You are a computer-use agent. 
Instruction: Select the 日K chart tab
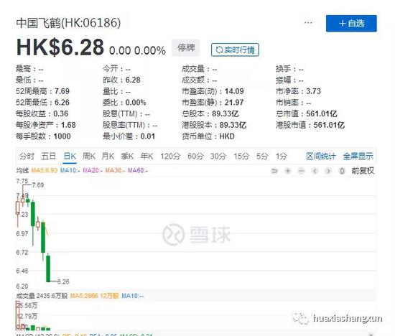(x=70, y=157)
